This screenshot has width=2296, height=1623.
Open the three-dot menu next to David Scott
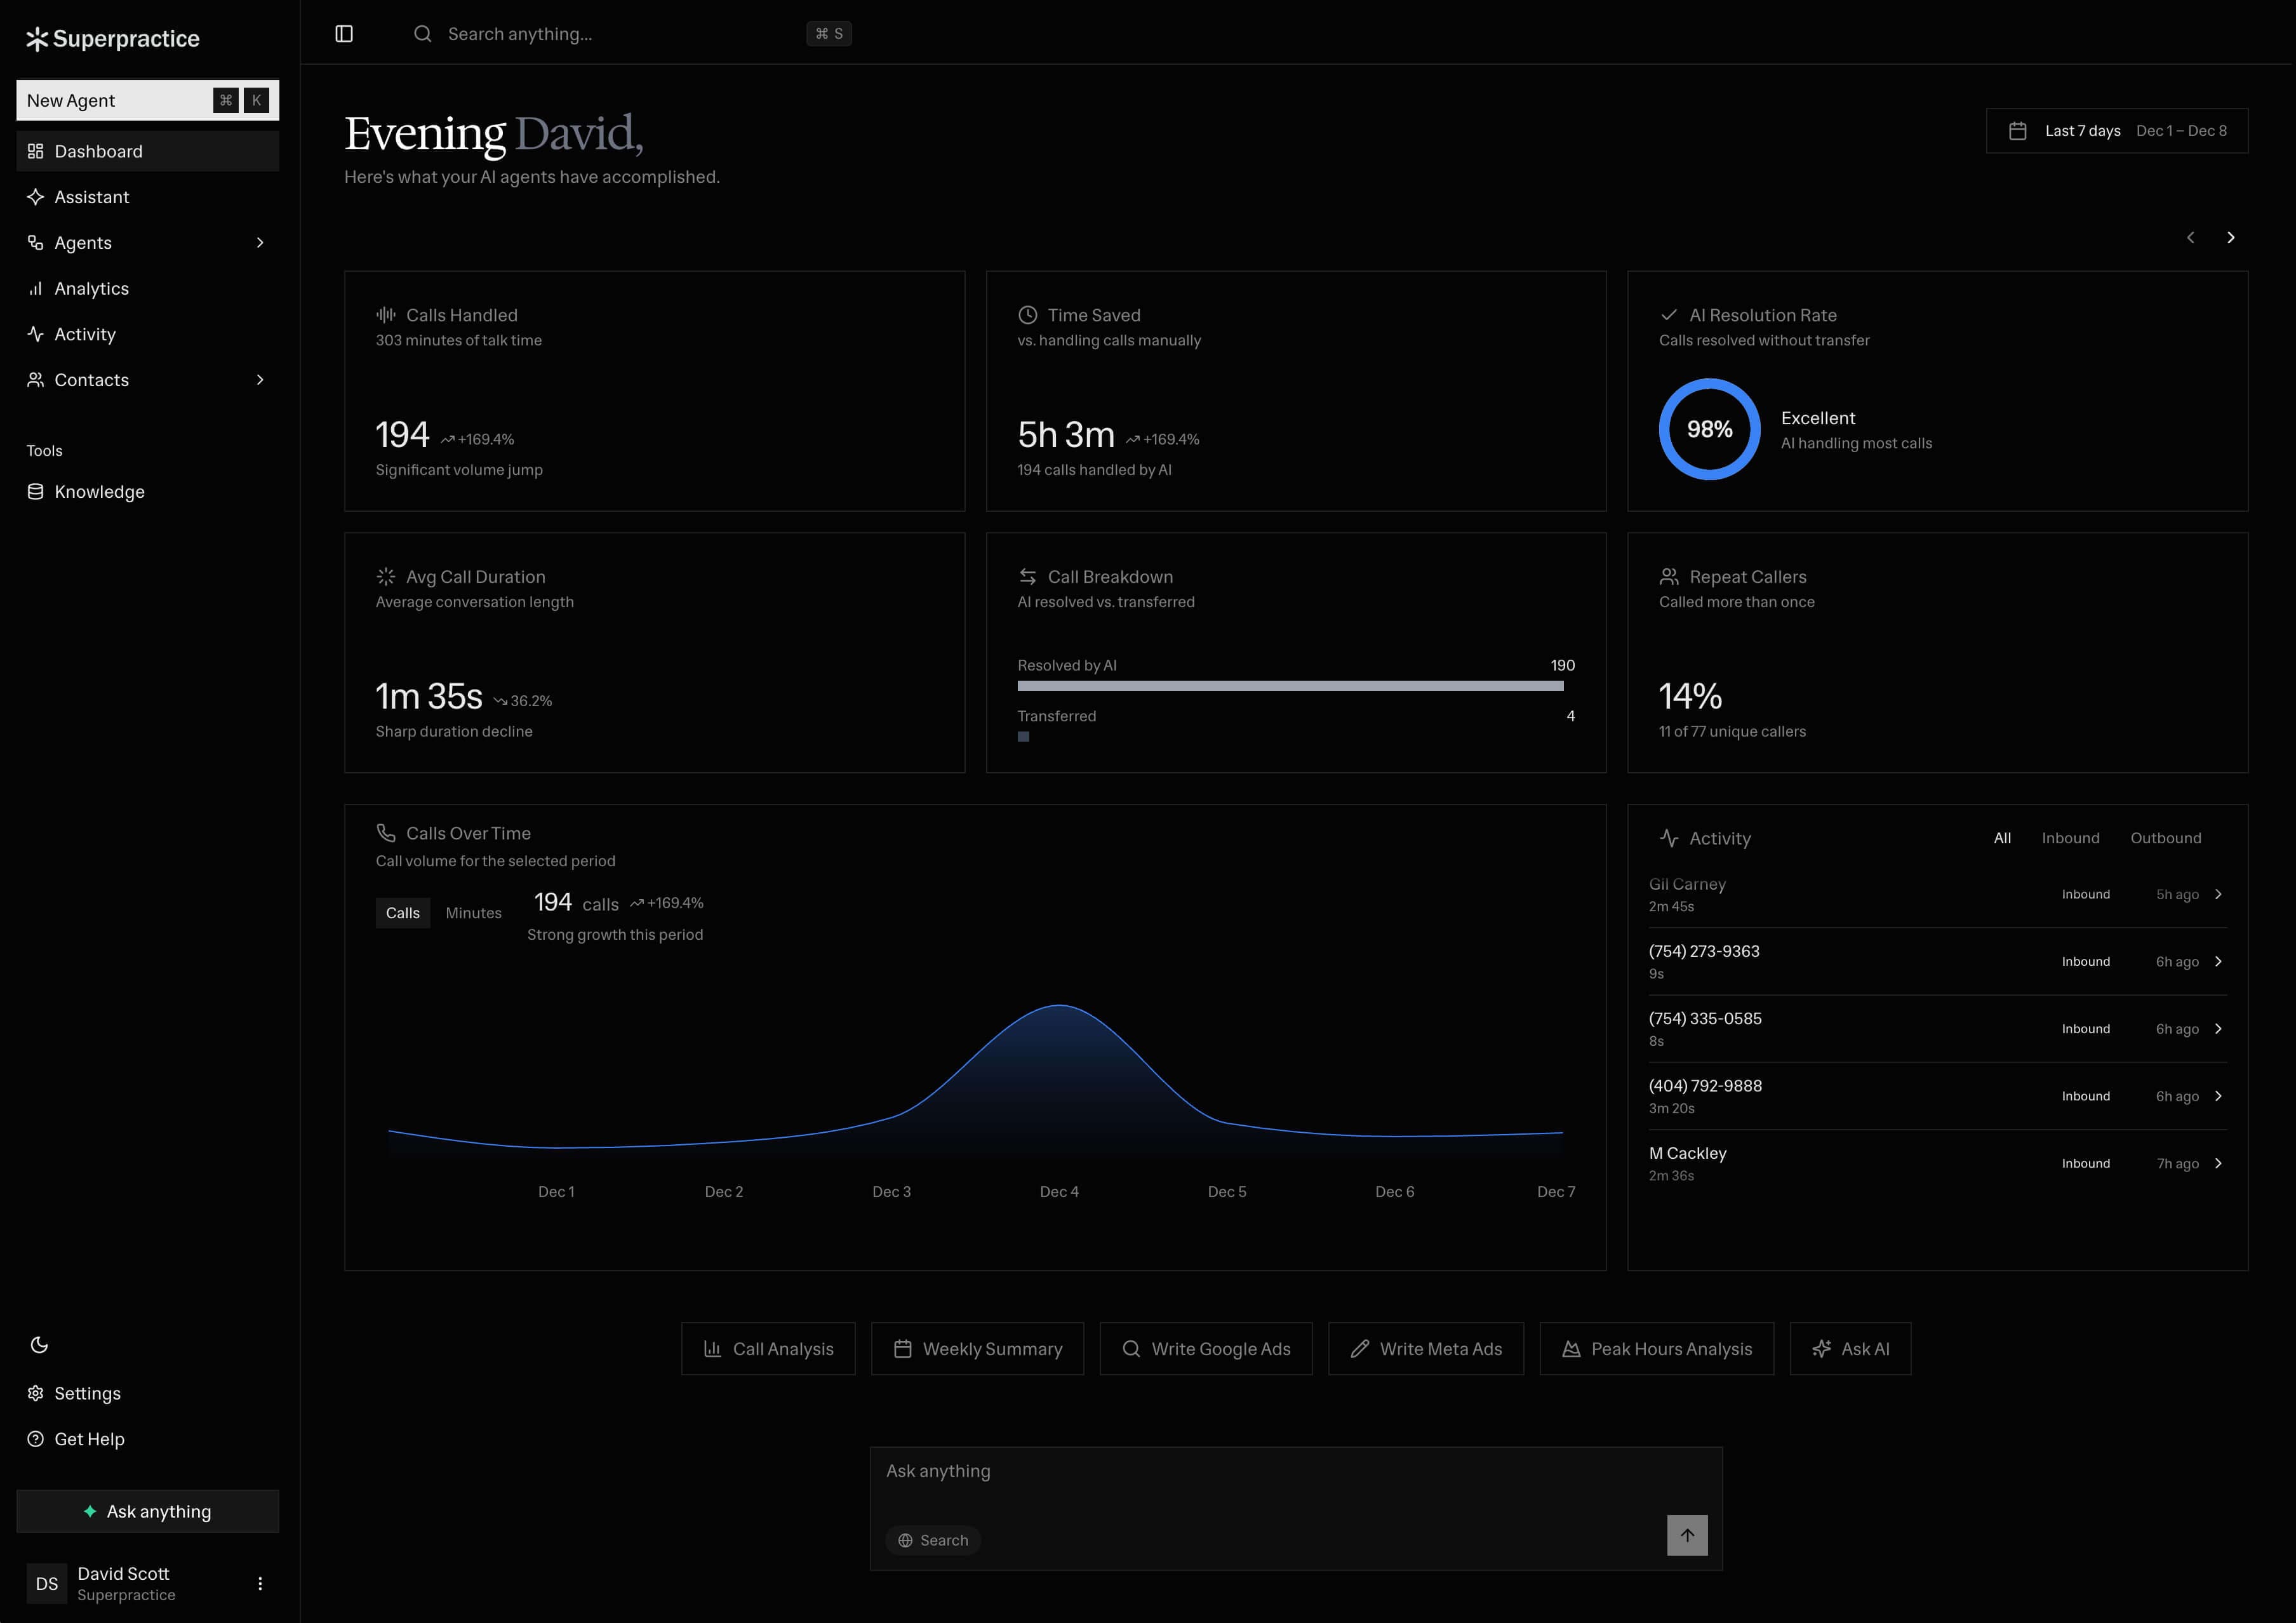coord(260,1583)
